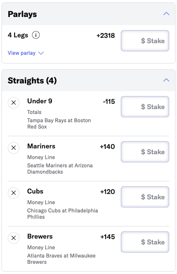Remove the Under 9 totals bet
The height and width of the screenshot is (274, 177).
pyautogui.click(x=14, y=103)
